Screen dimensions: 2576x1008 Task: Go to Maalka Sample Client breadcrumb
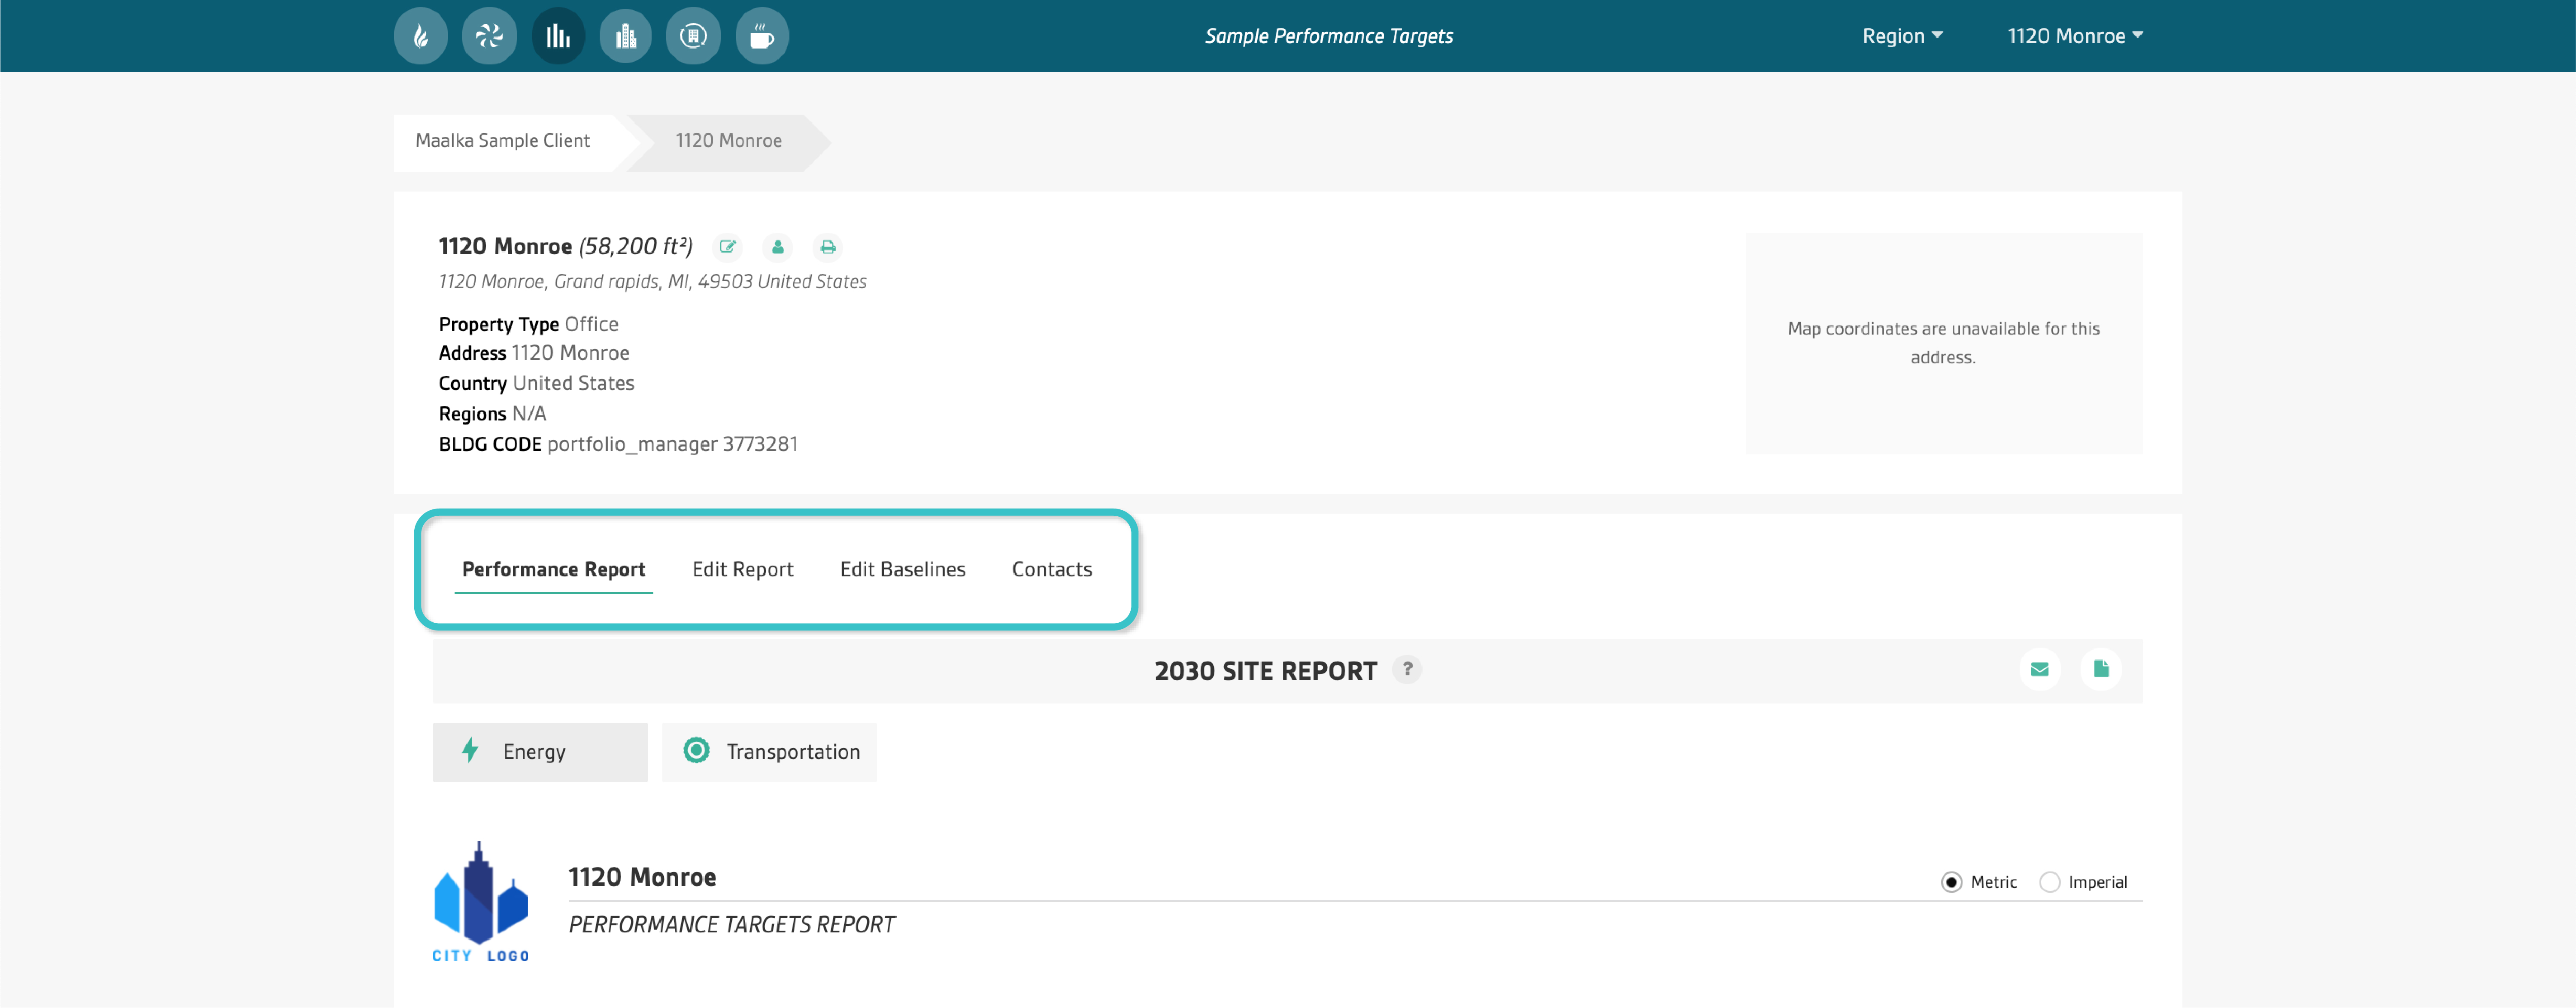[x=503, y=141]
